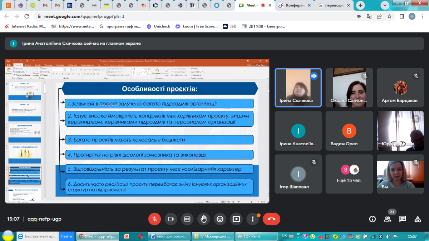Turn on closed captions
This screenshot has height=241, width=429.
point(187,219)
